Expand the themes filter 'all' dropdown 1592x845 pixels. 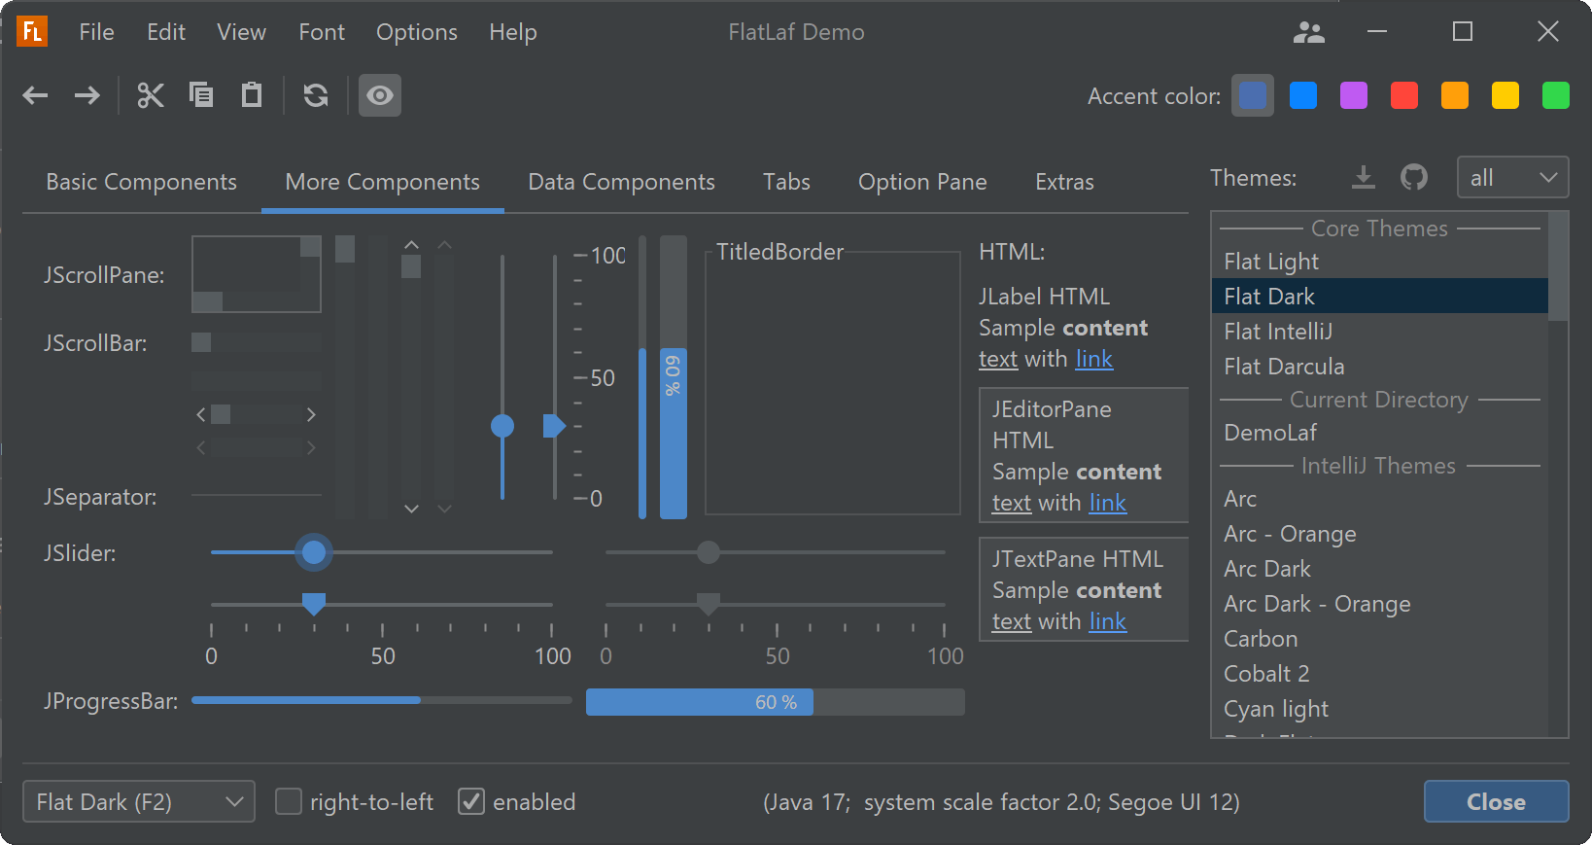[1512, 178]
